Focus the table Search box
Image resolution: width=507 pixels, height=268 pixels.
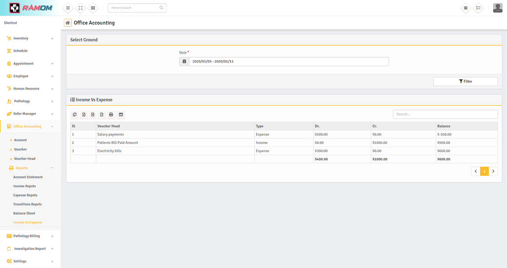445,114
